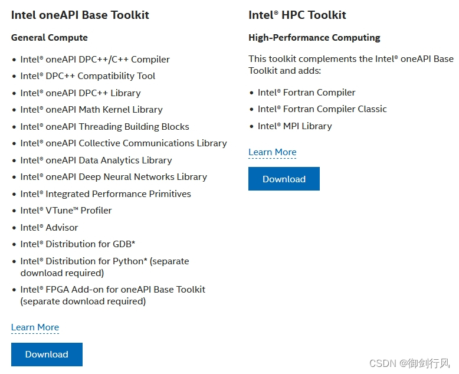Click Intel Distribution for Python item
The image size is (459, 374).
tap(104, 267)
